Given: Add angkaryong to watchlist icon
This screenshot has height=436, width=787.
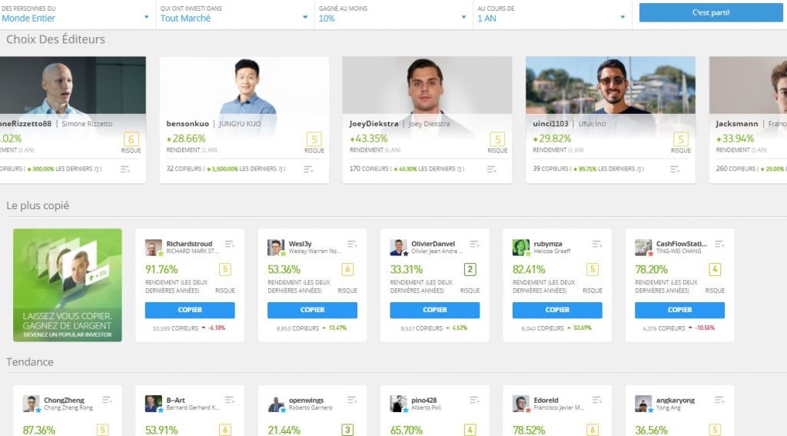Looking at the screenshot, I should click(719, 400).
